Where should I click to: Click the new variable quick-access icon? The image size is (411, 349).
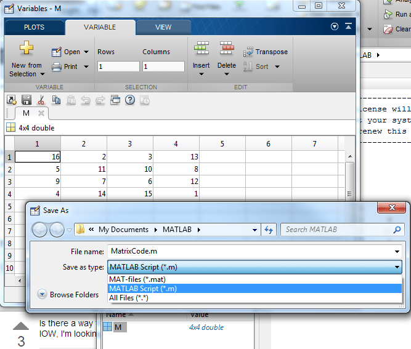click(x=11, y=100)
